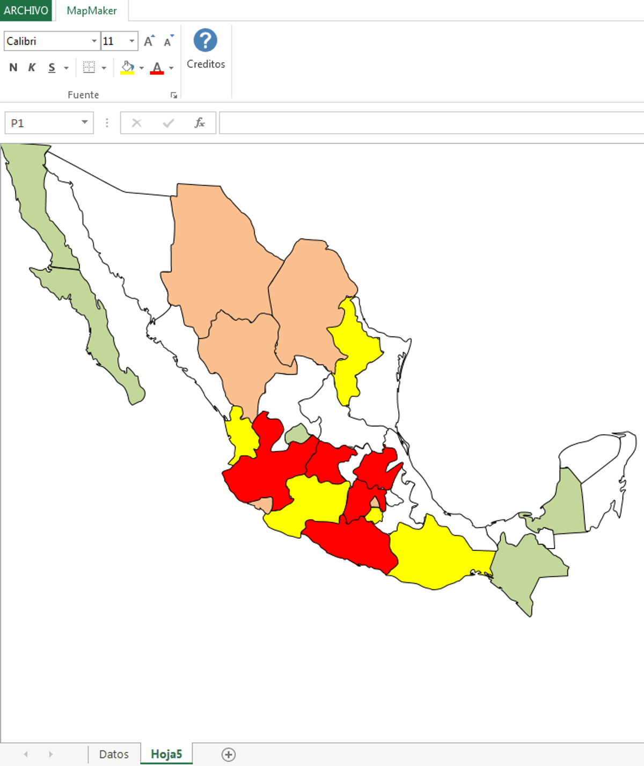
Task: Click the Creditos help icon
Action: pyautogui.click(x=205, y=41)
